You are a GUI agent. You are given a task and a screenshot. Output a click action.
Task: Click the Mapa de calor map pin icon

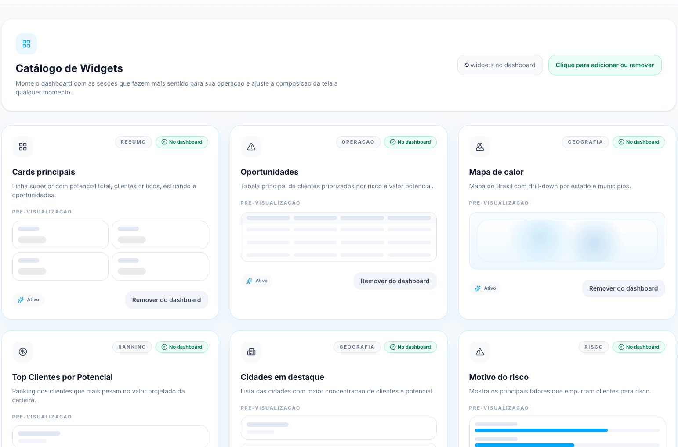pyautogui.click(x=480, y=147)
